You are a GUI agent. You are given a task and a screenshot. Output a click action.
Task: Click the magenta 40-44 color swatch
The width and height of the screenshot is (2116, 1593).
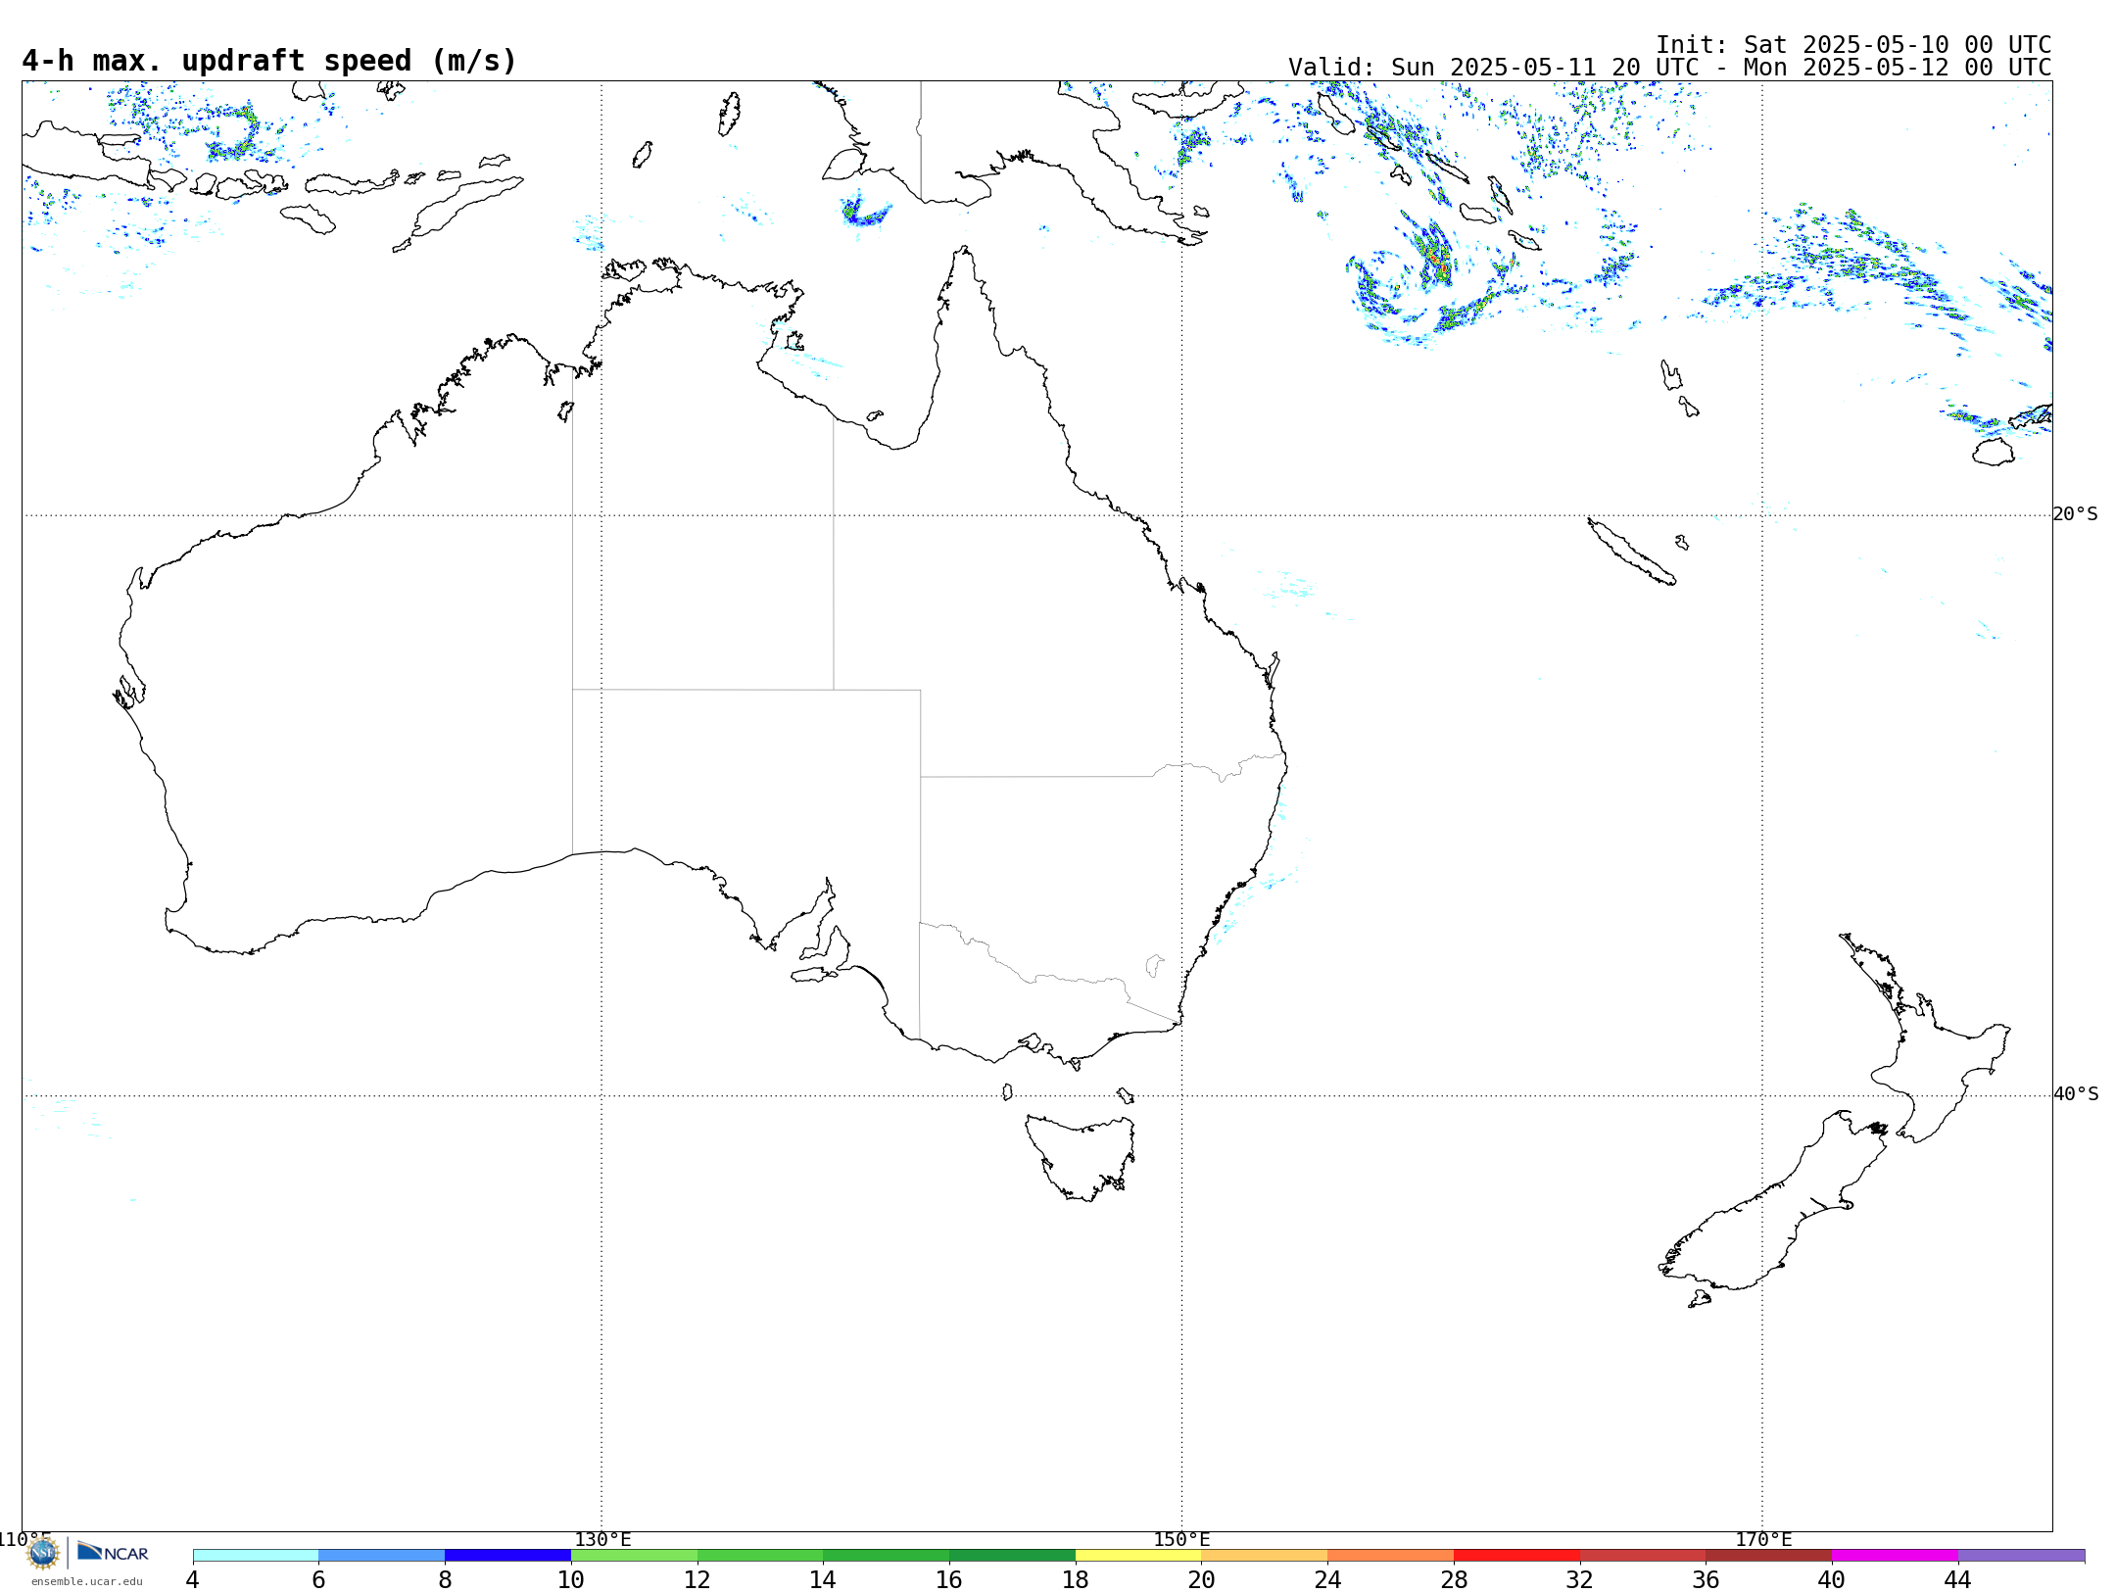pyautogui.click(x=1895, y=1555)
